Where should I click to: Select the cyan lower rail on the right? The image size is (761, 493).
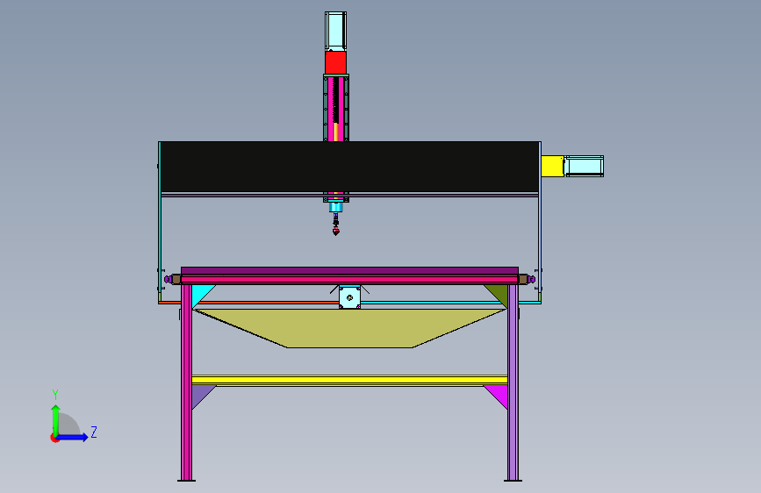click(x=450, y=303)
